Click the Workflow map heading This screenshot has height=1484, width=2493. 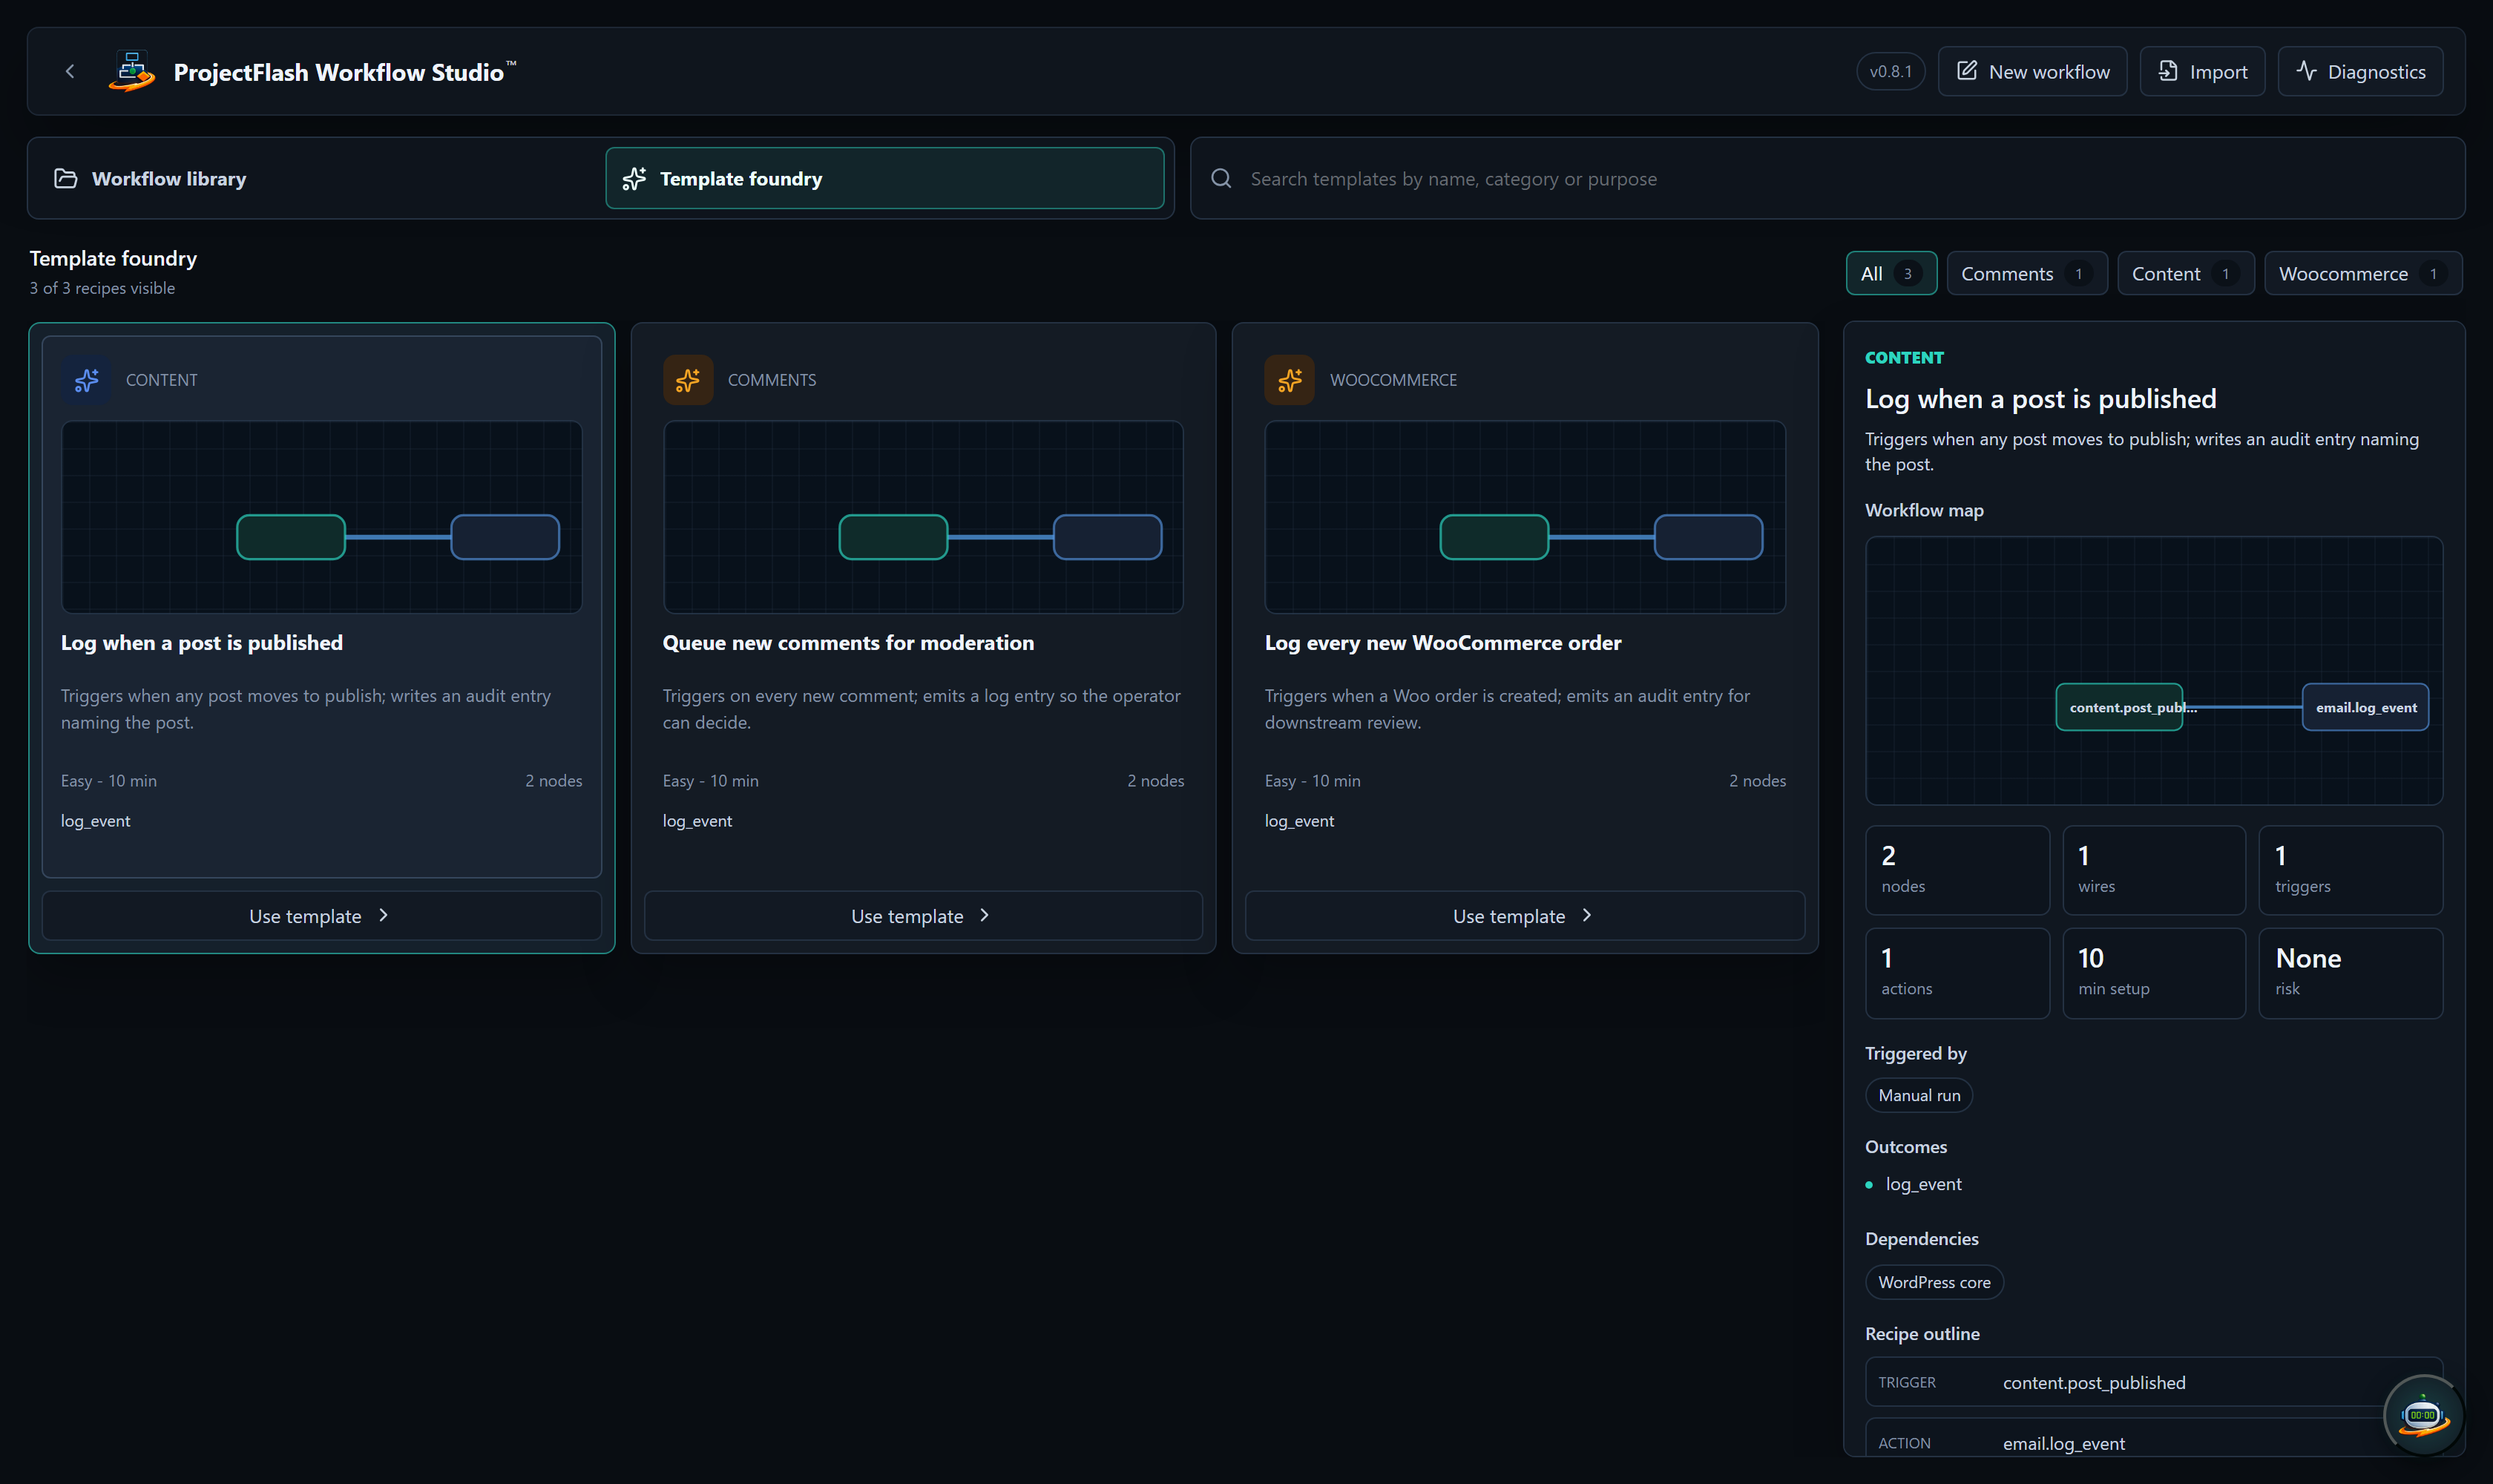point(1924,510)
